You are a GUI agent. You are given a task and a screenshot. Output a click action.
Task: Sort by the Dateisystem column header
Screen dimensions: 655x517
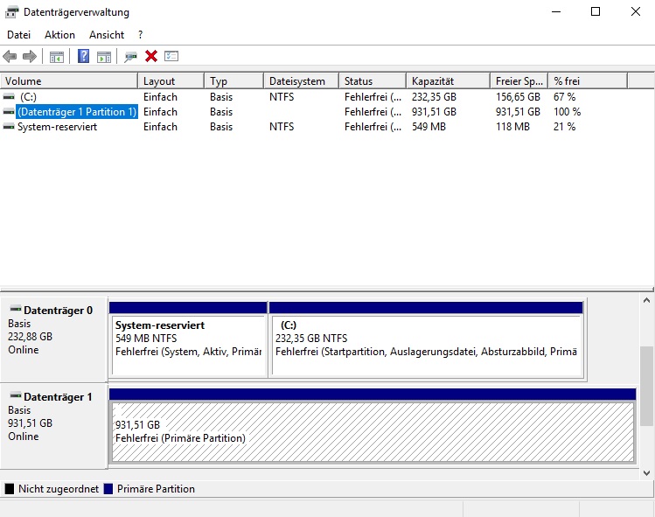[301, 81]
